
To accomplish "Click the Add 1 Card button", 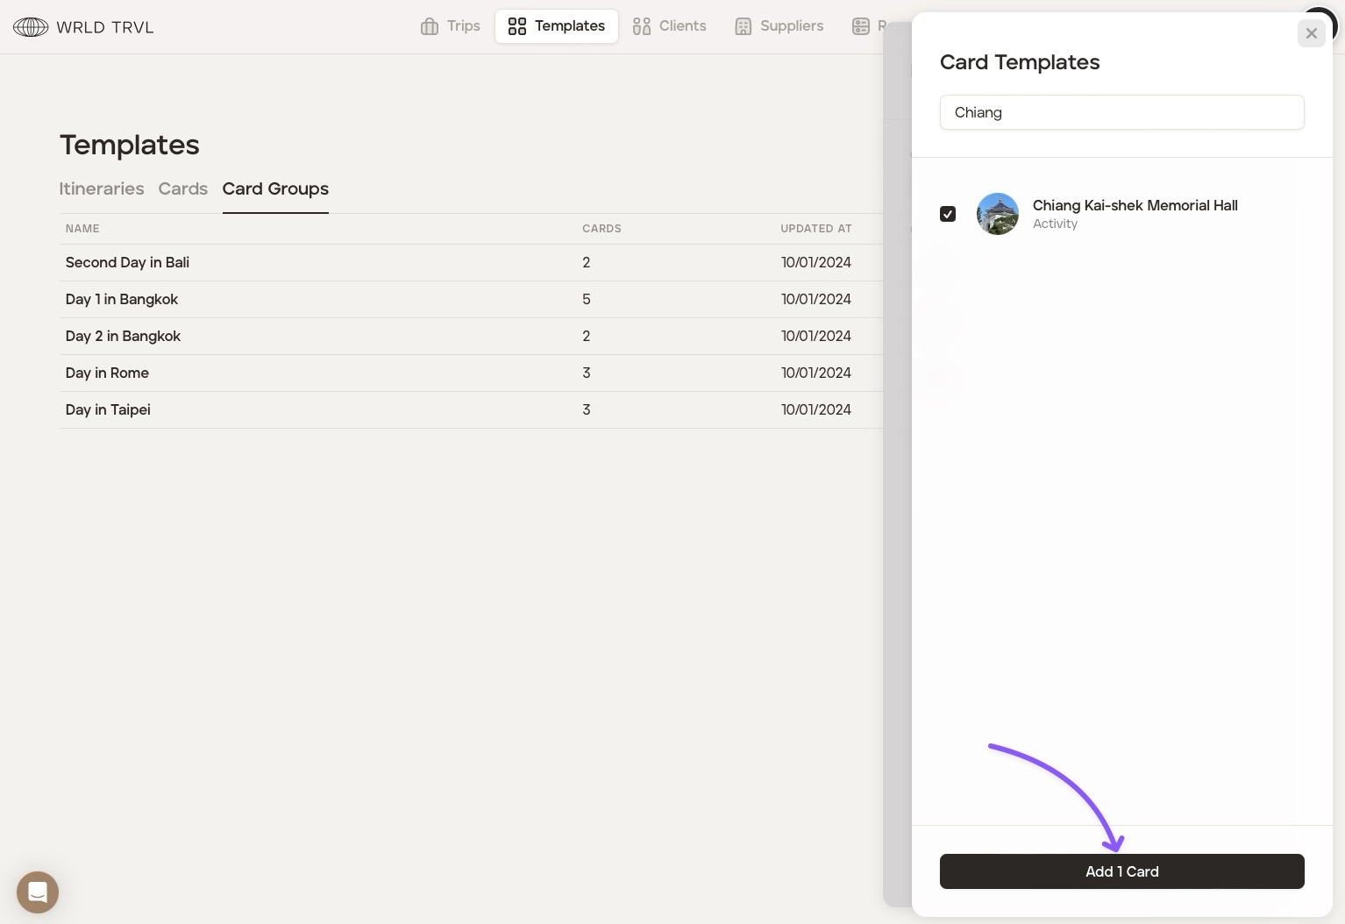I will [1121, 871].
